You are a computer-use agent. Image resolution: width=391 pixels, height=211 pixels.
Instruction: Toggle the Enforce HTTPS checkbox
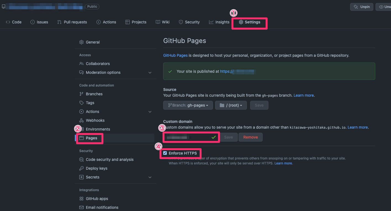tap(165, 153)
